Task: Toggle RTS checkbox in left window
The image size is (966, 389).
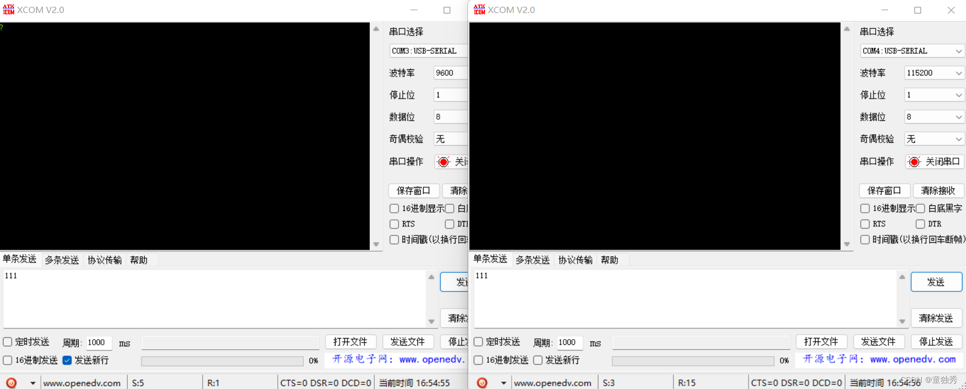Action: (394, 224)
